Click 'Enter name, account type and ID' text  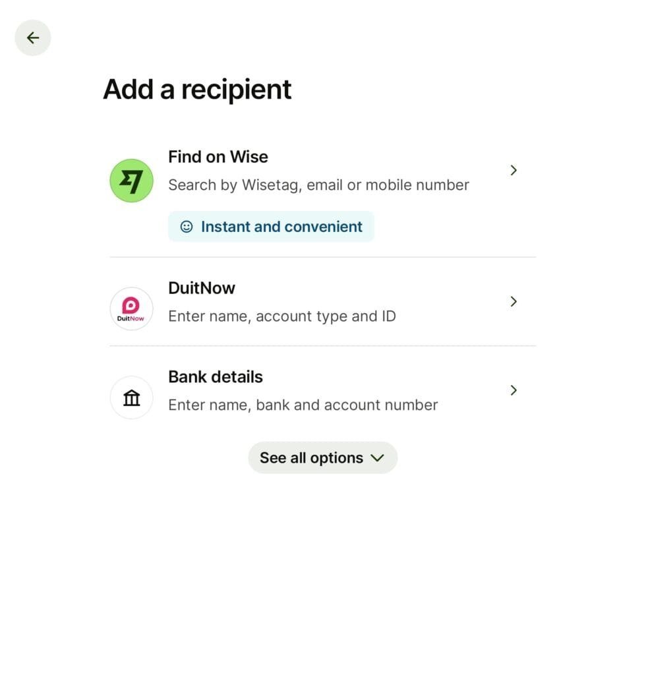pos(281,316)
